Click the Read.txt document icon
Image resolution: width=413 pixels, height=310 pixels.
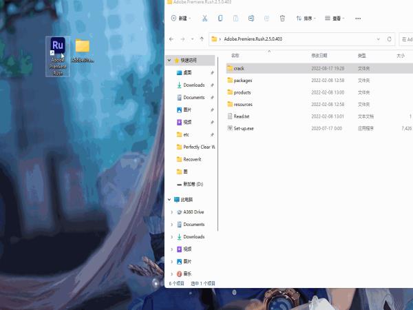(x=230, y=116)
